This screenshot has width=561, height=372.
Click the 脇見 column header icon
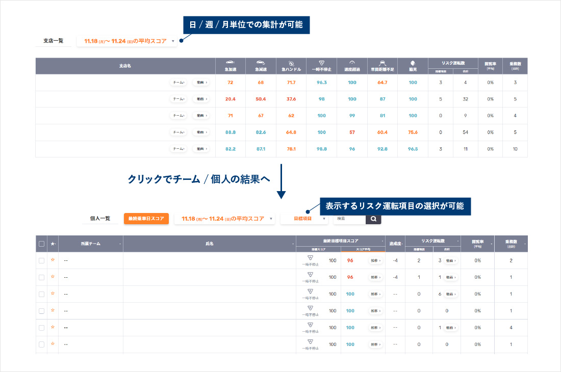coord(413,62)
